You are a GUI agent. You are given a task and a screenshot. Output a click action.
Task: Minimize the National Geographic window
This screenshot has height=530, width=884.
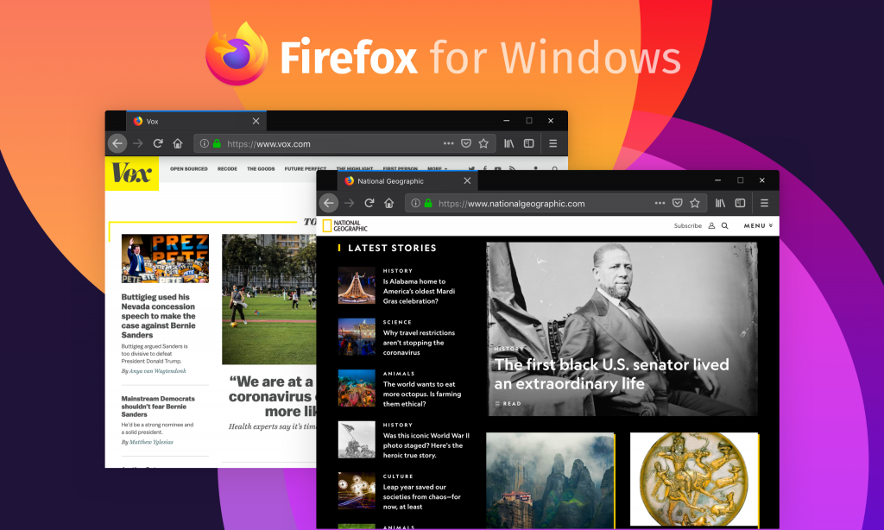pos(717,180)
